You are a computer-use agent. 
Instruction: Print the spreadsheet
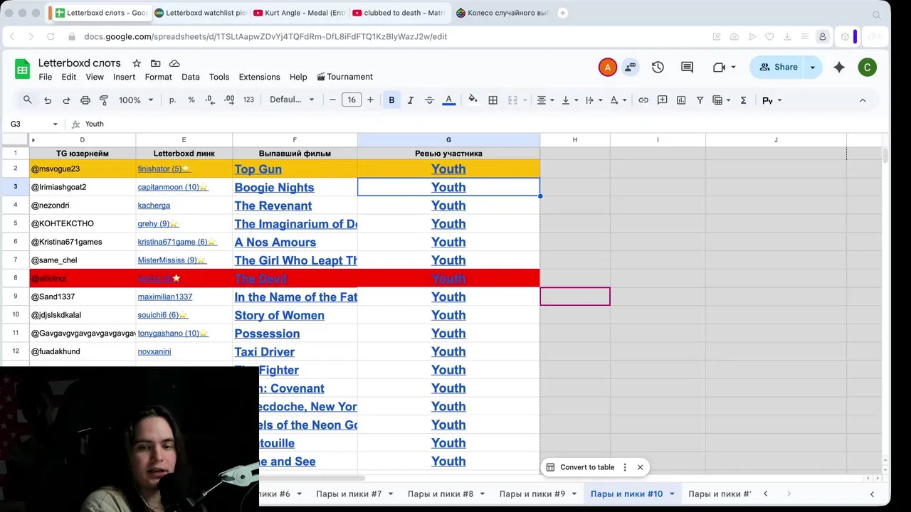85,100
